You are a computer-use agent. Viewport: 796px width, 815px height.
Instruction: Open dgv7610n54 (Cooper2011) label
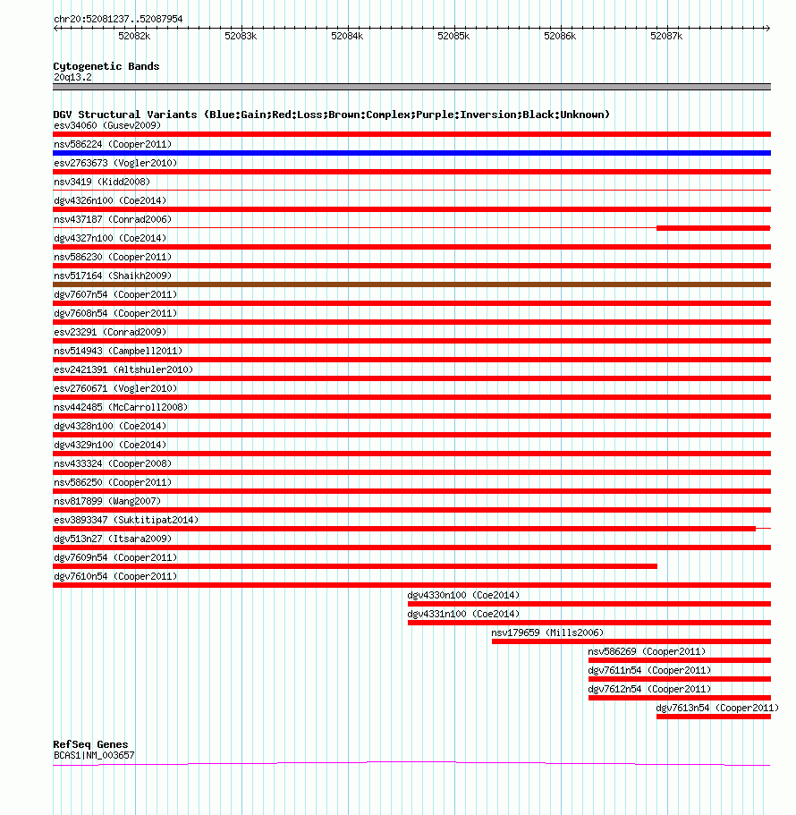click(115, 576)
